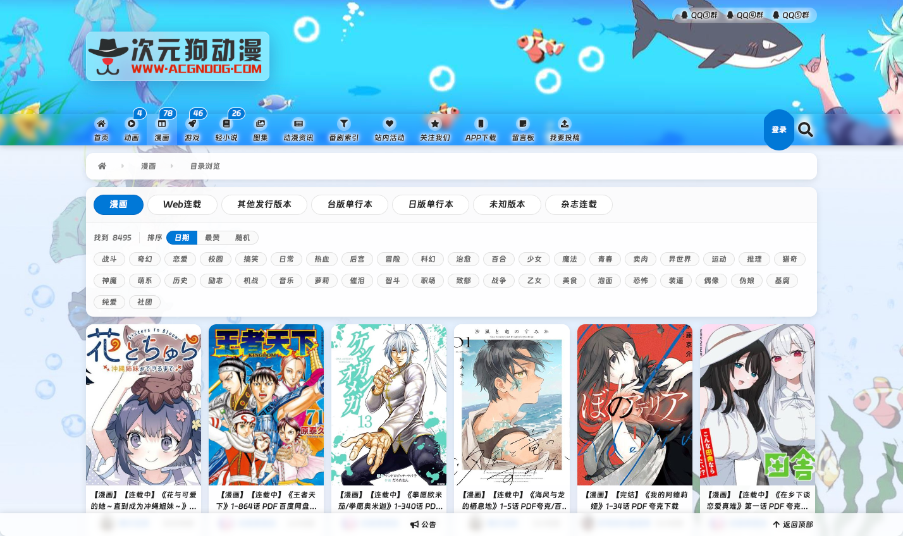
Task: Toggle the 奇幻 tag filter
Action: pyautogui.click(x=145, y=259)
